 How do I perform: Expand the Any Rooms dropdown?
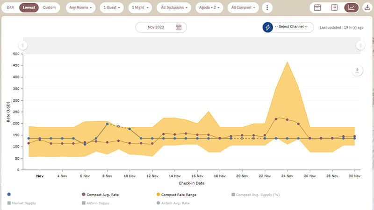(80, 7)
